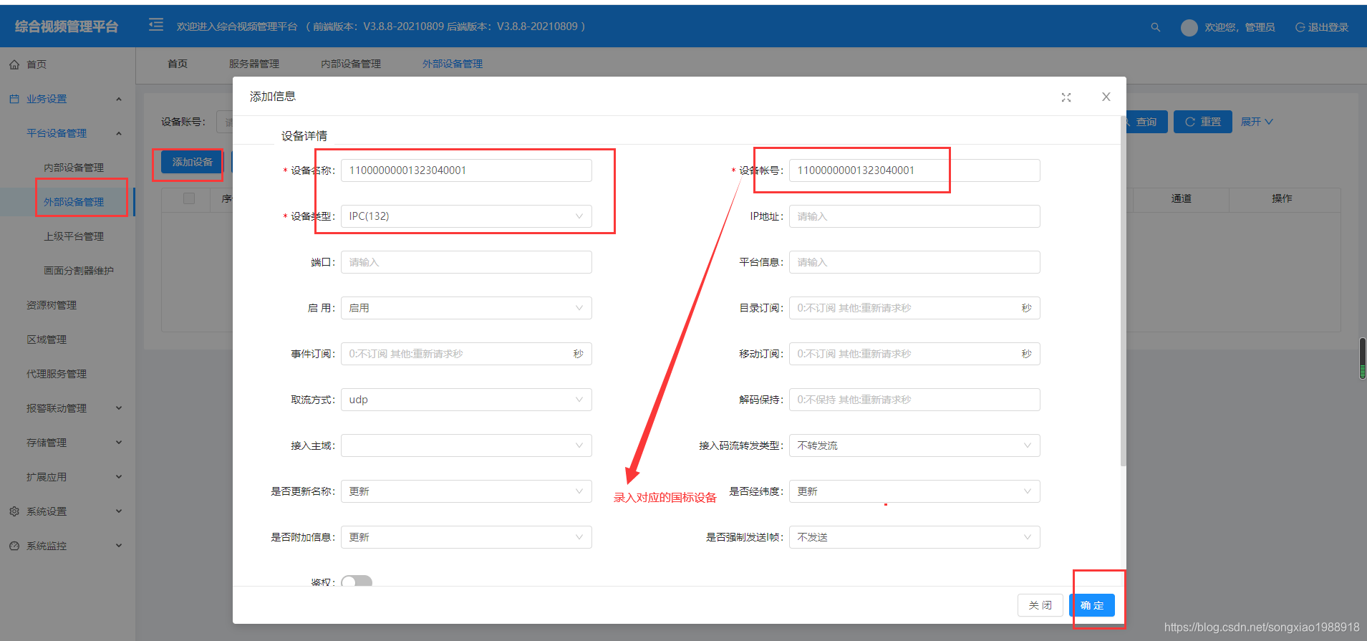Open 上级平台管理 sidebar item

pyautogui.click(x=74, y=236)
